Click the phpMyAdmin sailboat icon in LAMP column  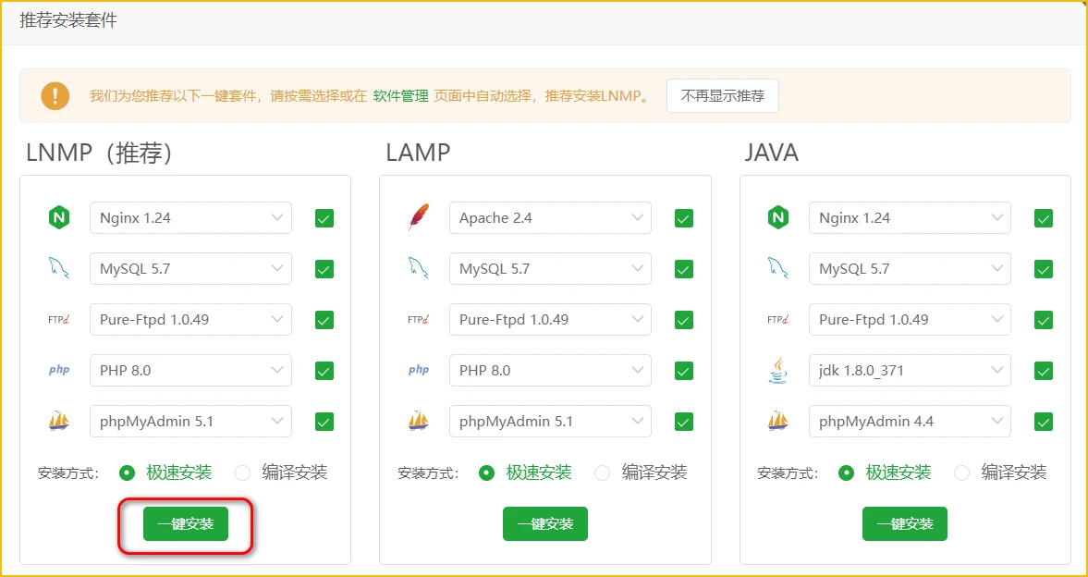pos(419,421)
